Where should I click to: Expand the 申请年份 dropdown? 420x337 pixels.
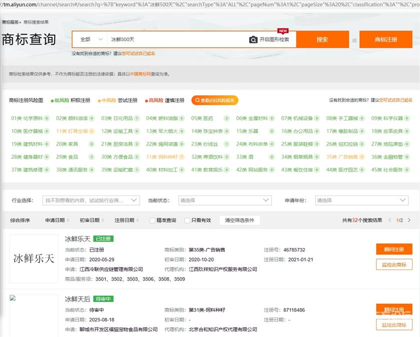coord(361,200)
